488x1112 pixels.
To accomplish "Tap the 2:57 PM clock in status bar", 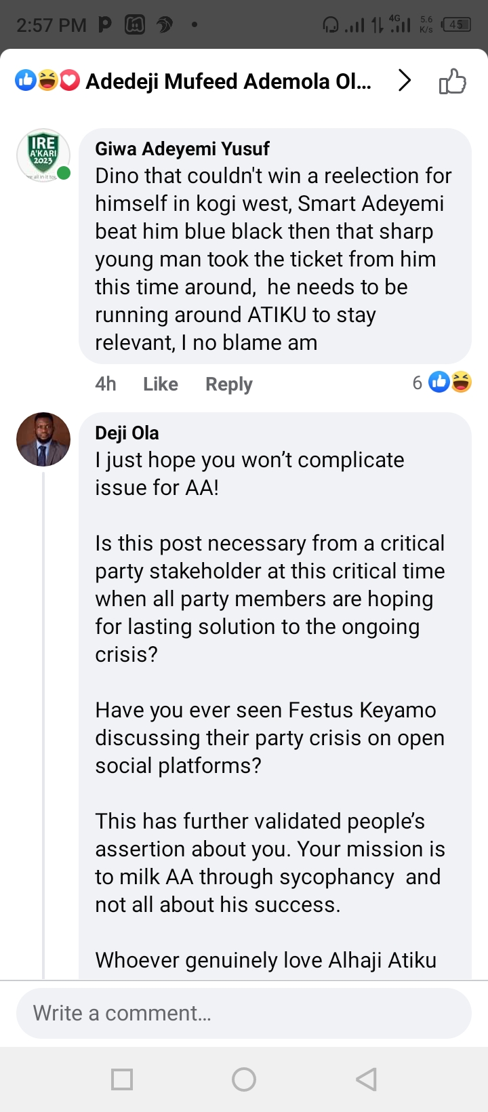I will [x=52, y=26].
